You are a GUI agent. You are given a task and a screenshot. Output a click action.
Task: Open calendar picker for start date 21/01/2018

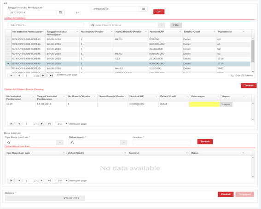[x=60, y=12]
